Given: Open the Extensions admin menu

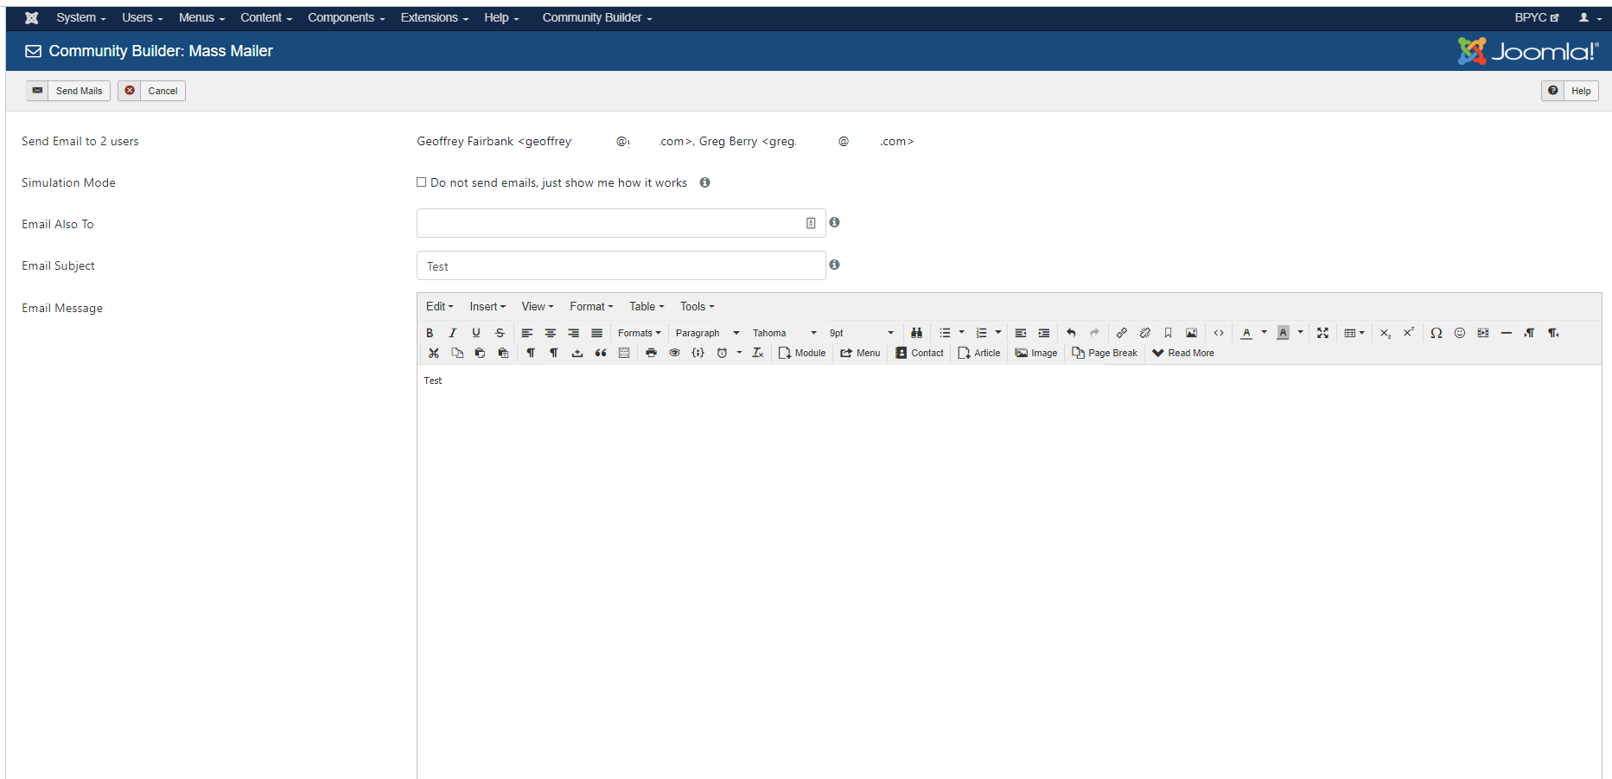Looking at the screenshot, I should (435, 17).
